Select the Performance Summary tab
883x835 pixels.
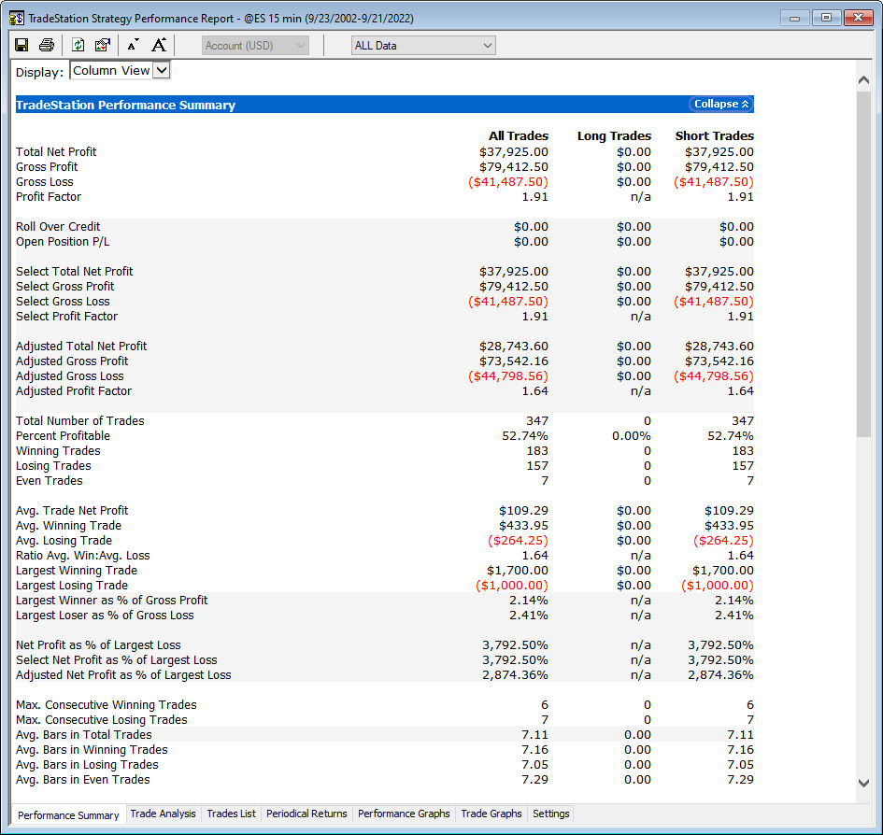tap(68, 814)
